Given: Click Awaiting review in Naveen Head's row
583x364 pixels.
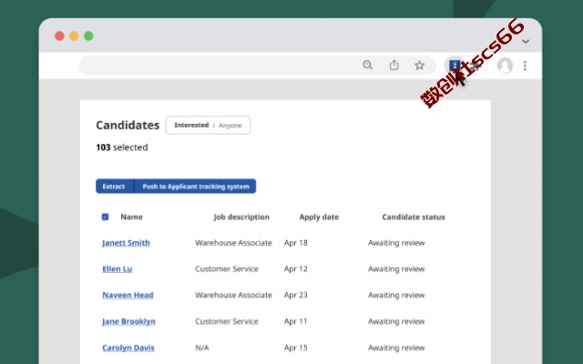Looking at the screenshot, I should pyautogui.click(x=396, y=295).
